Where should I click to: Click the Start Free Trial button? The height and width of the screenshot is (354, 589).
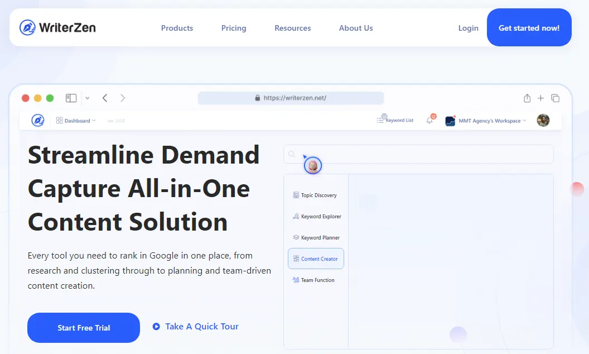click(84, 328)
